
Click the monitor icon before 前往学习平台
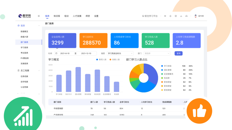pos(143,16)
